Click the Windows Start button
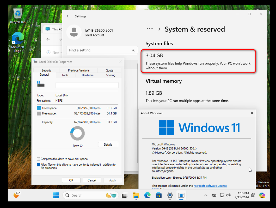Viewport: 276px width, 208px height. tap(56, 195)
